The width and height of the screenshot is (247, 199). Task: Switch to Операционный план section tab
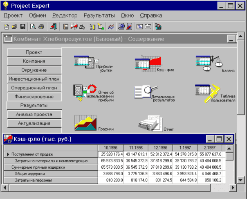point(34,88)
